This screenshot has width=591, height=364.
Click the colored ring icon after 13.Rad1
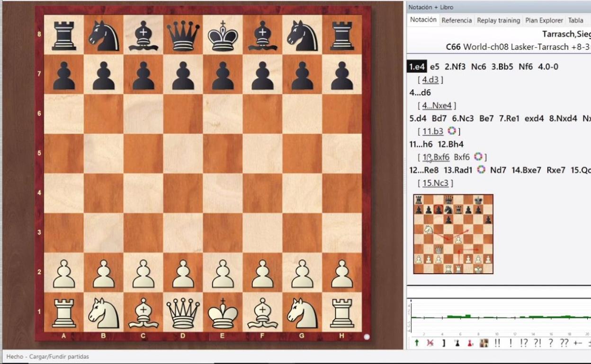(481, 170)
